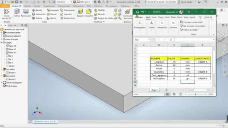Select the Empalme tool

pyautogui.click(x=89, y=13)
